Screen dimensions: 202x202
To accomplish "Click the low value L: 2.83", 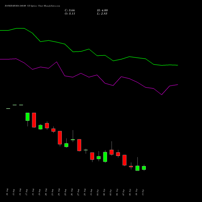I will [x=102, y=14].
